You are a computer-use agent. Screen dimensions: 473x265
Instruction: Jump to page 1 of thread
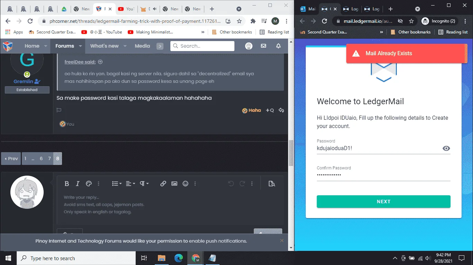pyautogui.click(x=25, y=158)
